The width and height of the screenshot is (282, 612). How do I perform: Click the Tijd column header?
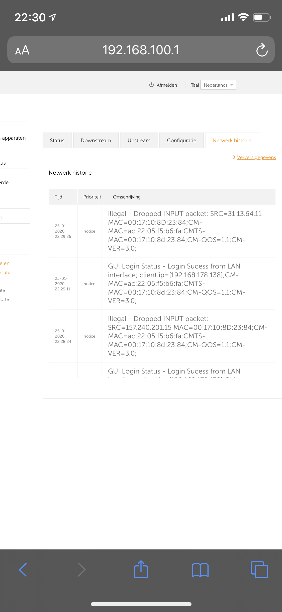[x=58, y=197]
